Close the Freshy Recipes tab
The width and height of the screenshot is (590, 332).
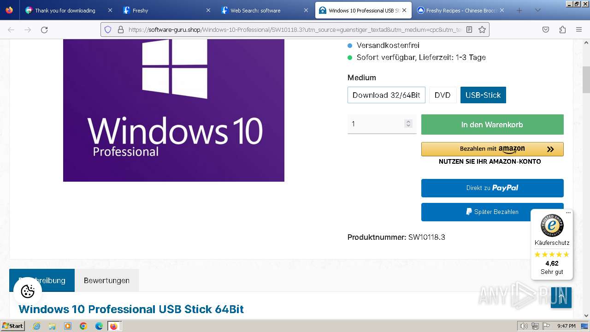[x=502, y=10]
